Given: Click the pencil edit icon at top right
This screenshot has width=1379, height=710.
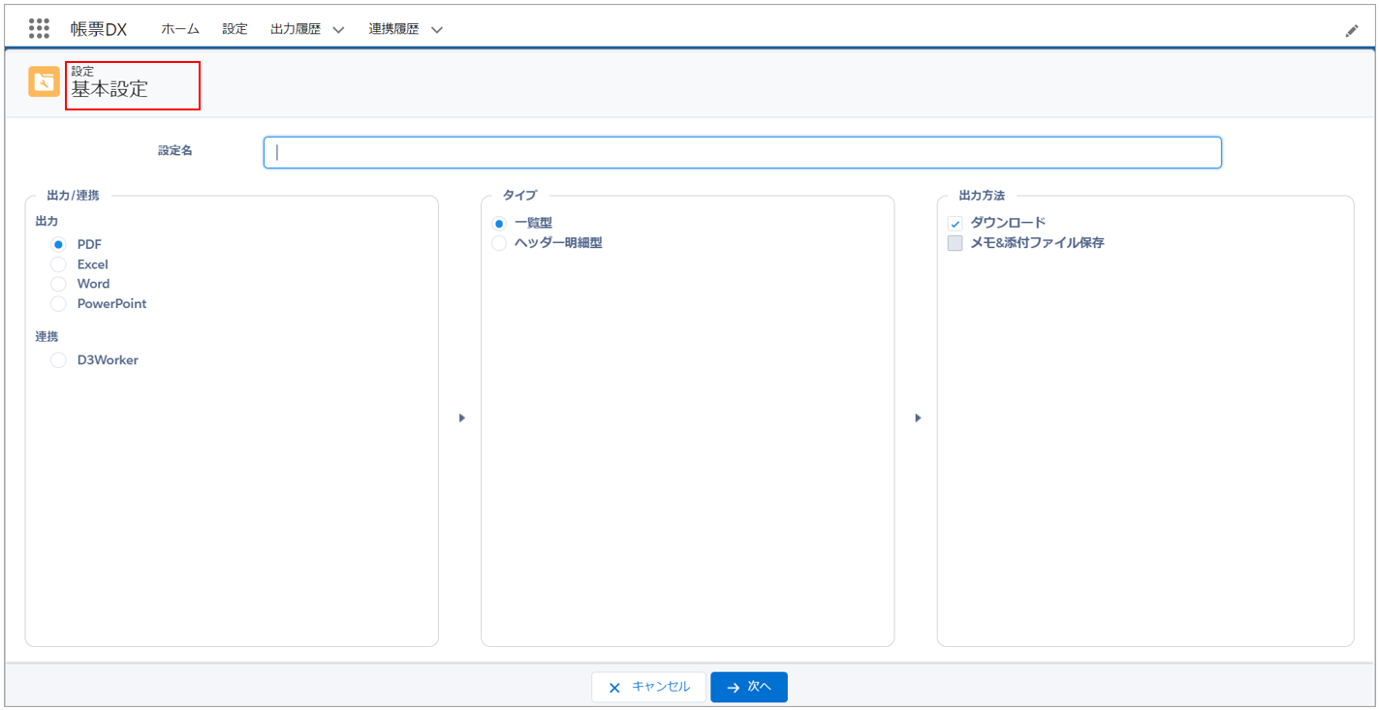Looking at the screenshot, I should click(x=1351, y=31).
